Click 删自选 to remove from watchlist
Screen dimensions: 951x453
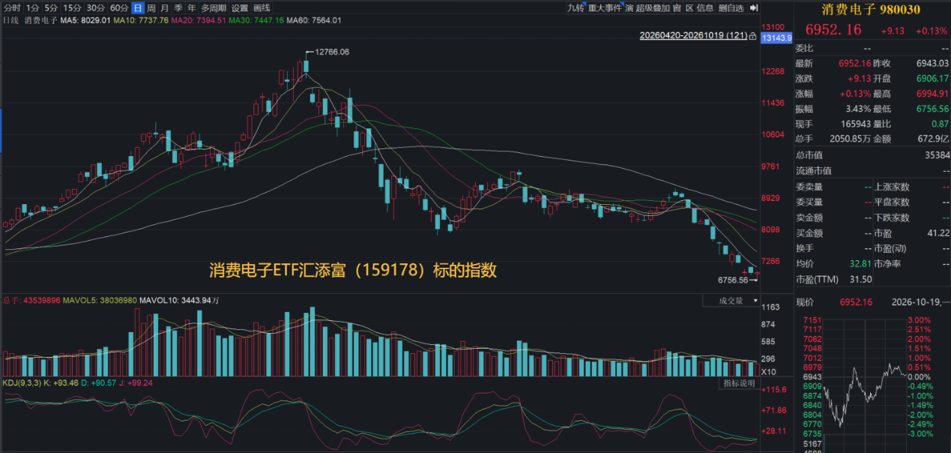(731, 7)
